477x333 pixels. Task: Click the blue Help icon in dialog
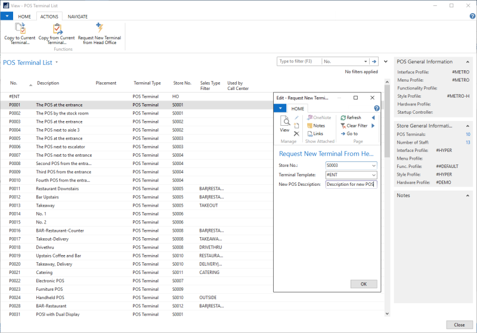[x=376, y=108]
